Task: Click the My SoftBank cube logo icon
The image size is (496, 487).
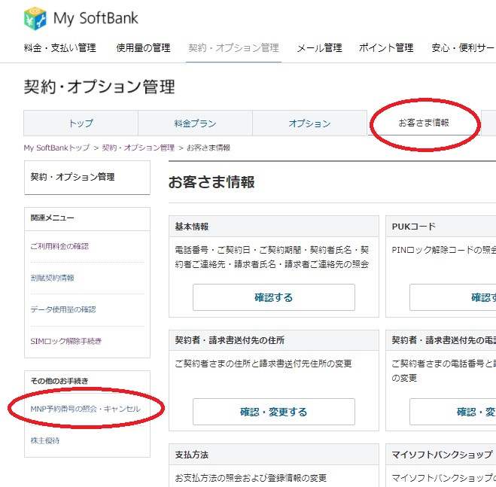Action: 35,18
